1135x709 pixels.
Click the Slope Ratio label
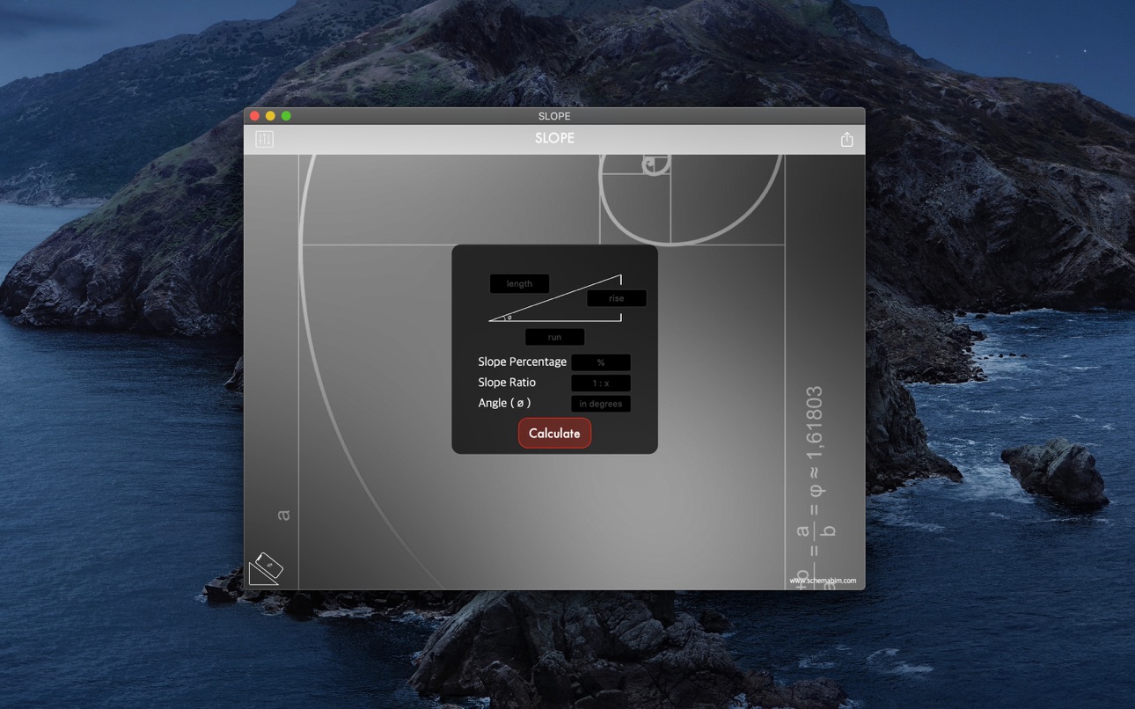(507, 383)
